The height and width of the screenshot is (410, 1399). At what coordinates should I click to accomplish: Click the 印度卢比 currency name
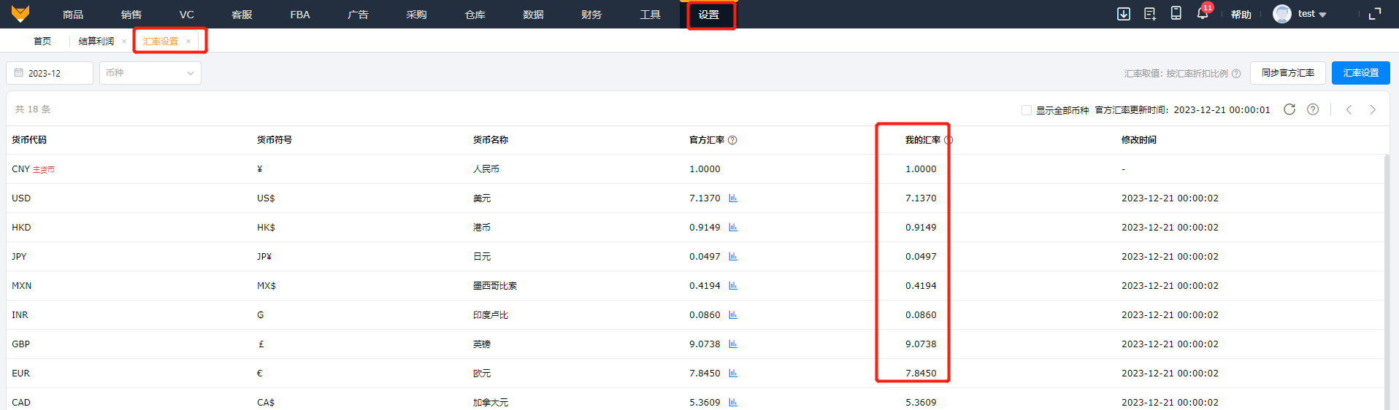pyautogui.click(x=491, y=315)
